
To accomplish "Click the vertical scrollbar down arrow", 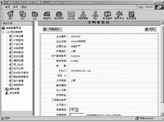I will click(162, 114).
